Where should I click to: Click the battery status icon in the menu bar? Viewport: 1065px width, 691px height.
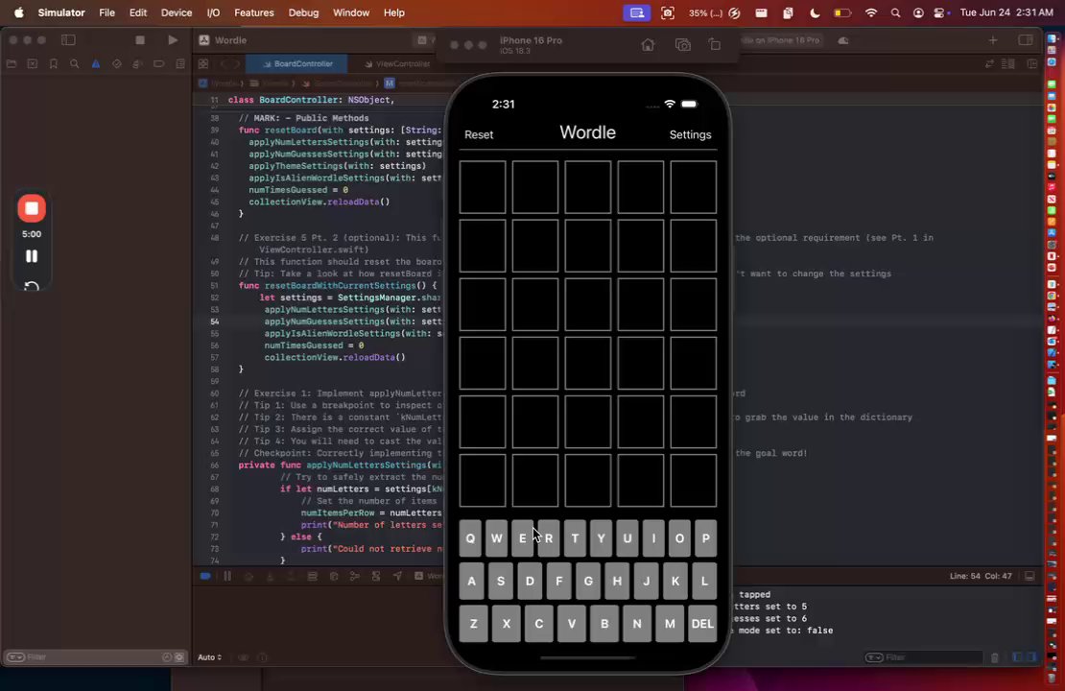click(842, 12)
